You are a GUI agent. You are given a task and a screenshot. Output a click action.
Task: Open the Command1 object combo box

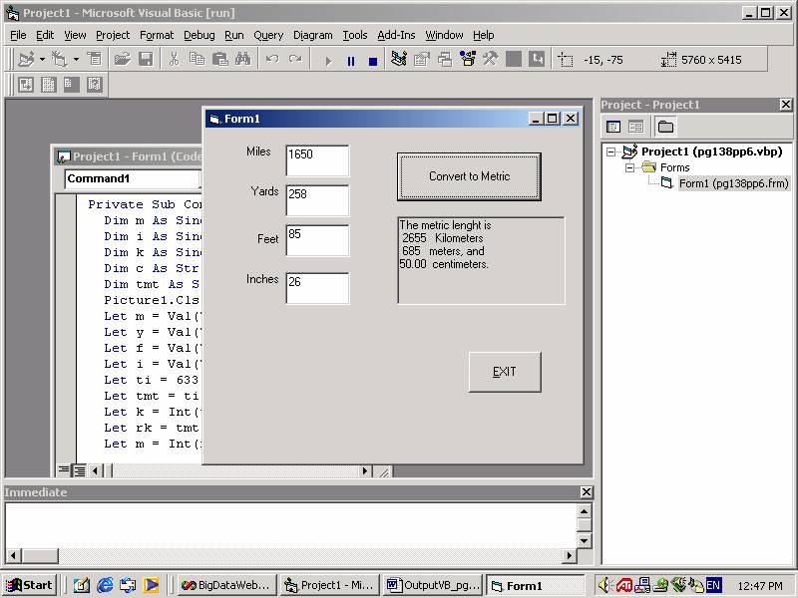132,179
